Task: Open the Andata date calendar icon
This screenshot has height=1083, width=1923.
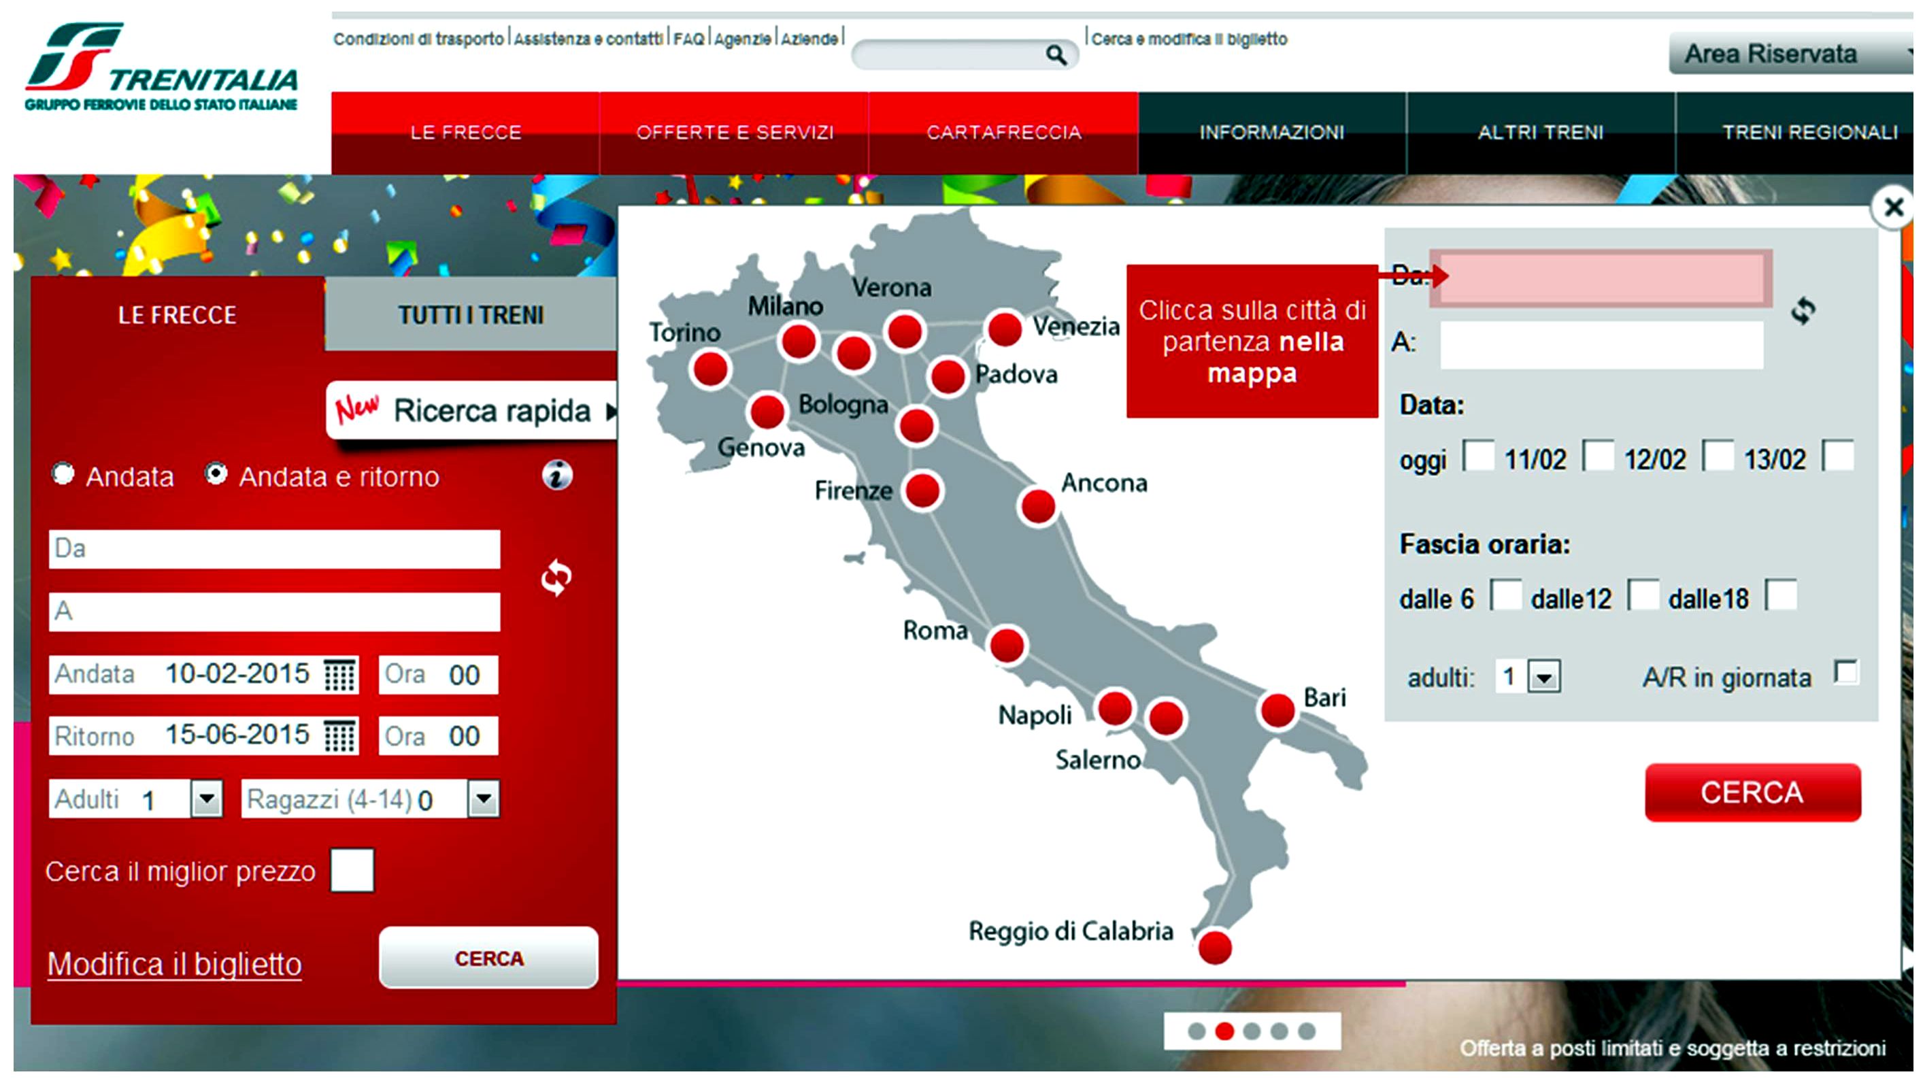Action: [339, 675]
